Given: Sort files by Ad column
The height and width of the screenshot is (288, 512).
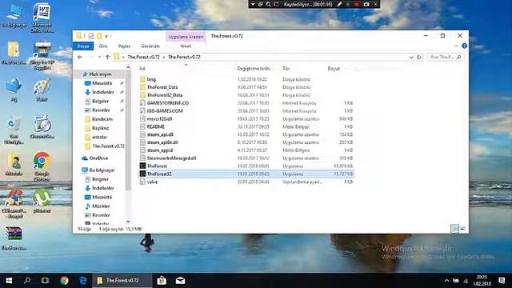Looking at the screenshot, I should 142,69.
